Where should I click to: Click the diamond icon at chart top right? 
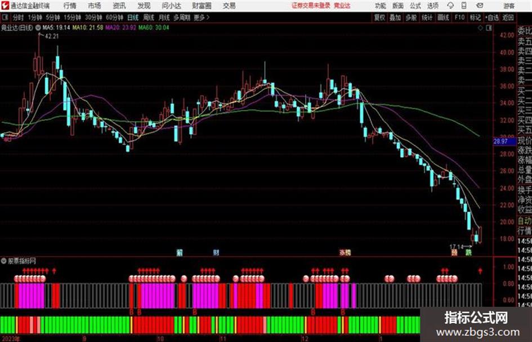pos(480,28)
